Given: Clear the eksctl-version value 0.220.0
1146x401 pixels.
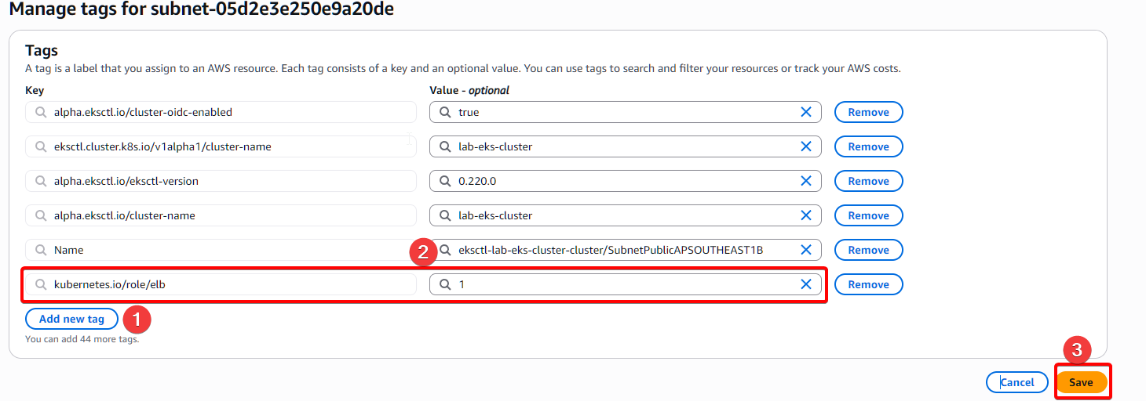Looking at the screenshot, I should [805, 181].
